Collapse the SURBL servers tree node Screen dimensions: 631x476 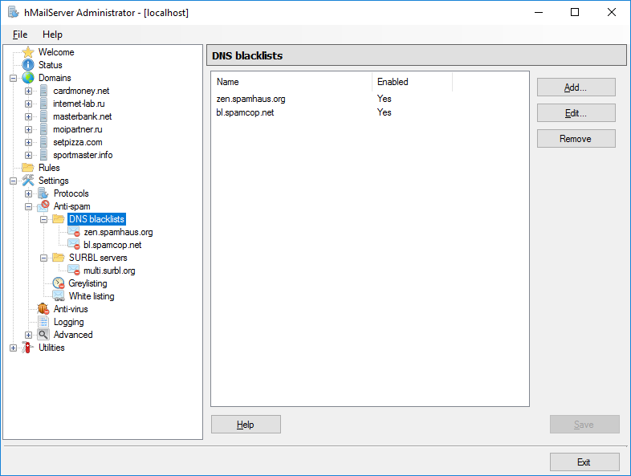(43, 258)
